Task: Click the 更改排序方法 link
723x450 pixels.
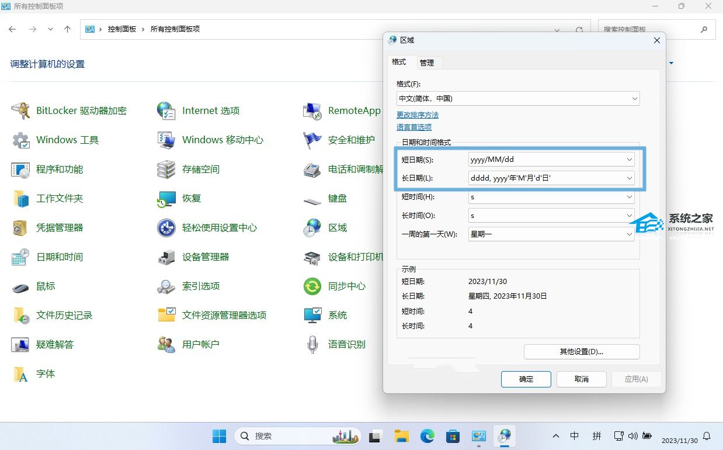Action: 417,115
